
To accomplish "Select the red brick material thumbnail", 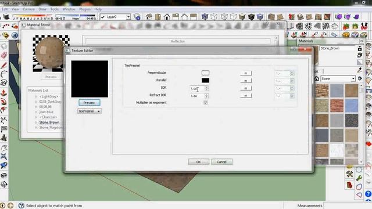I will tap(337, 106).
